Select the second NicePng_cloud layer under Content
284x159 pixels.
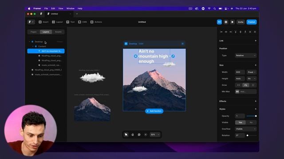[46, 61]
